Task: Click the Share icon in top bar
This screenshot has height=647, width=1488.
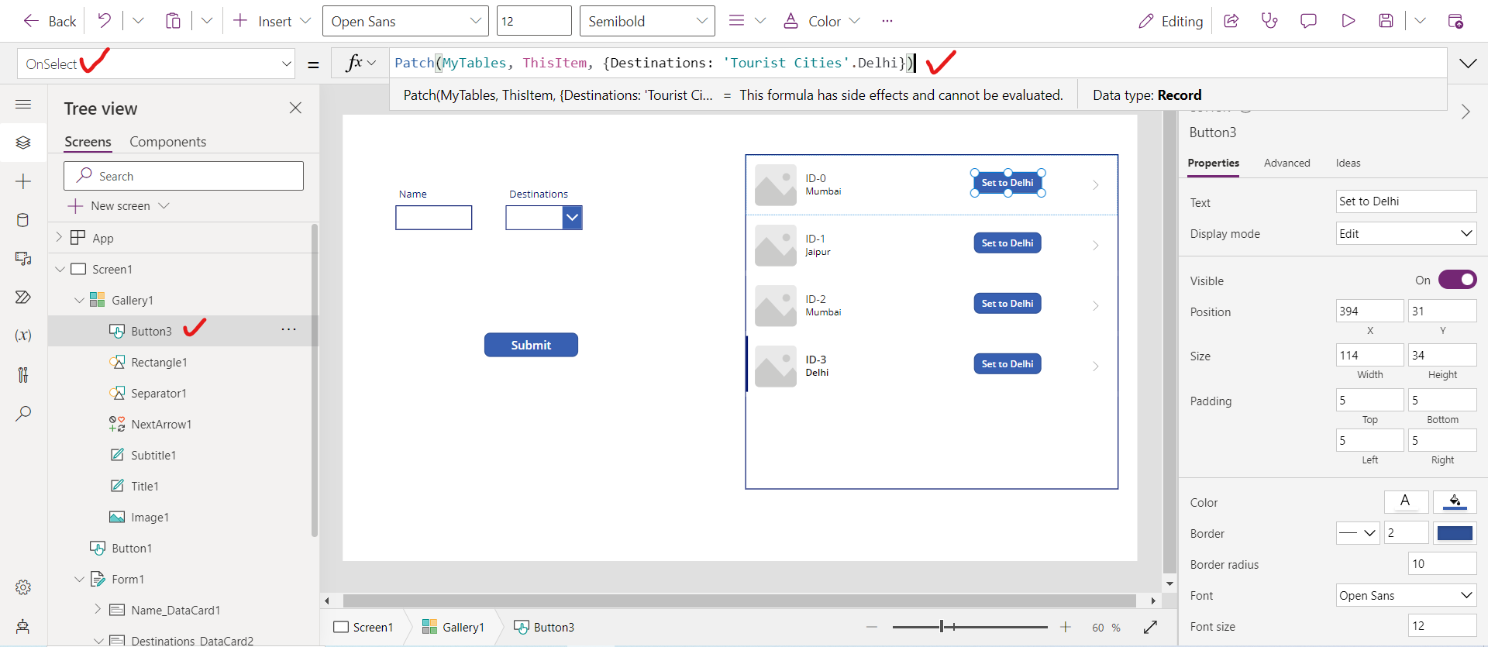Action: tap(1231, 21)
